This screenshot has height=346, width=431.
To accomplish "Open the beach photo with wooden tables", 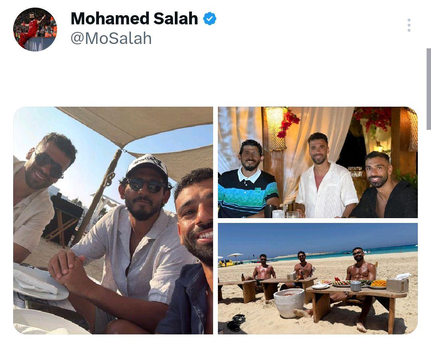I will pos(318,278).
